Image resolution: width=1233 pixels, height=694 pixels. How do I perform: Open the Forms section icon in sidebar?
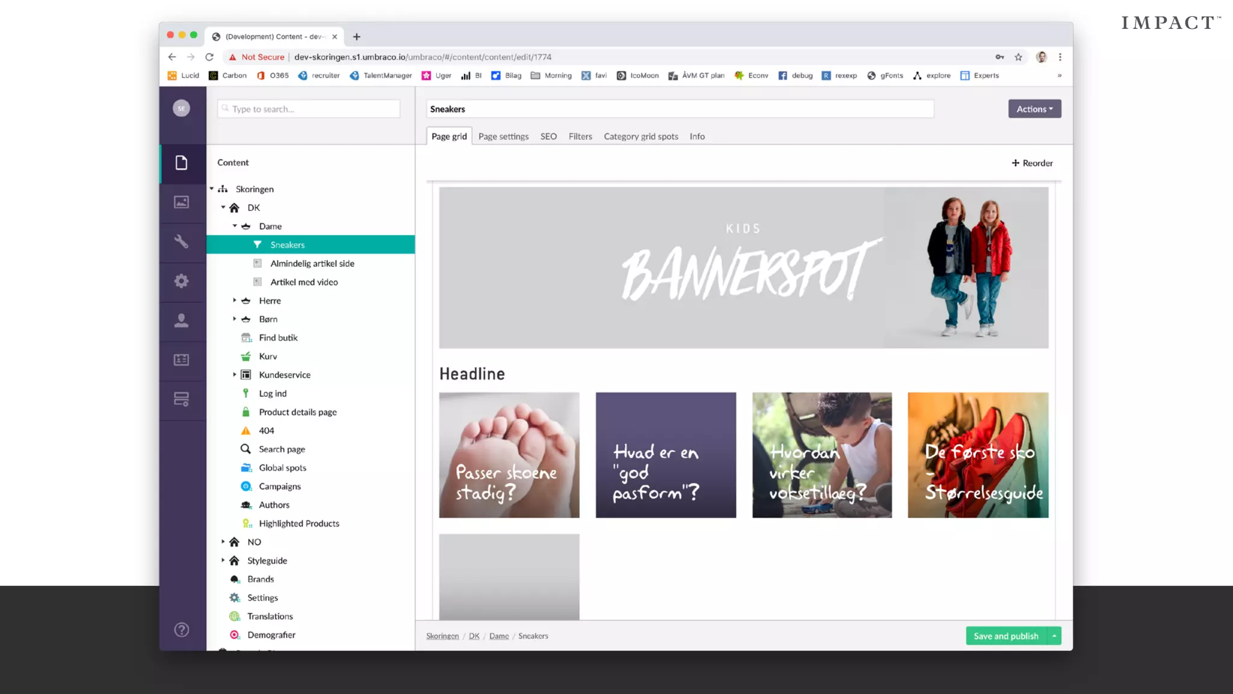(181, 399)
